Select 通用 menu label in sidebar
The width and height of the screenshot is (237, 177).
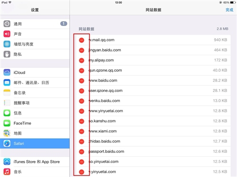pyautogui.click(x=18, y=24)
